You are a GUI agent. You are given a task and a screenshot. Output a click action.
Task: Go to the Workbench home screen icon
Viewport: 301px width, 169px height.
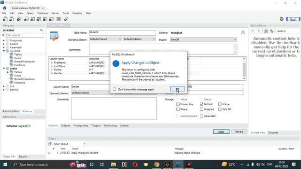(x=5, y=8)
